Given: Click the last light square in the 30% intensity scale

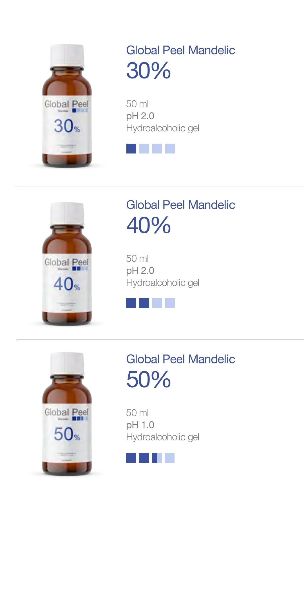Looking at the screenshot, I should pyautogui.click(x=170, y=148).
